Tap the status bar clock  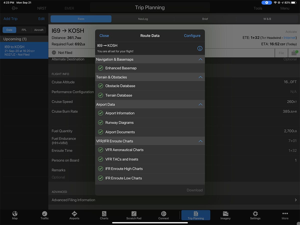9,2
